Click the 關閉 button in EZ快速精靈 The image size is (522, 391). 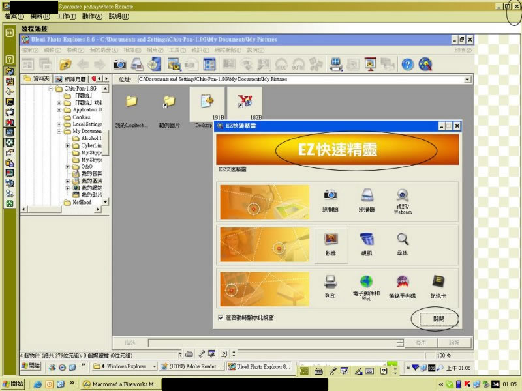(438, 319)
